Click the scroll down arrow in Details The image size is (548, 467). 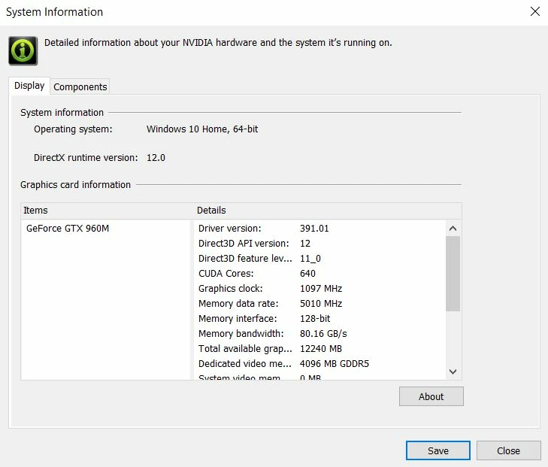(x=453, y=371)
